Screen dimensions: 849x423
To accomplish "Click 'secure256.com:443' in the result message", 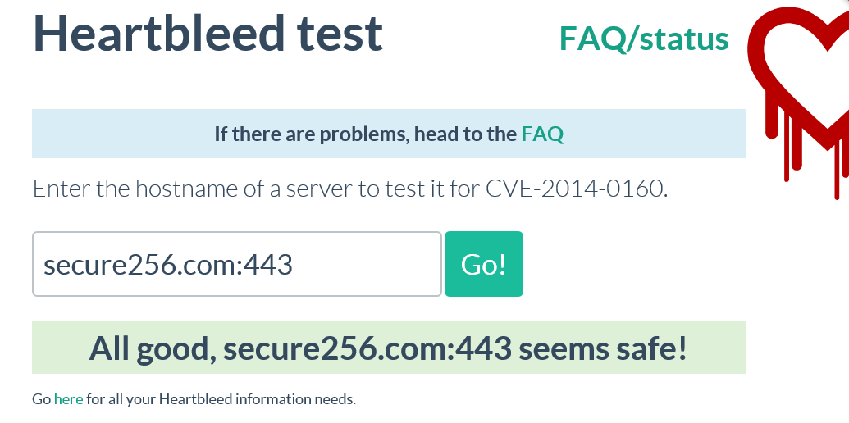I will click(367, 349).
